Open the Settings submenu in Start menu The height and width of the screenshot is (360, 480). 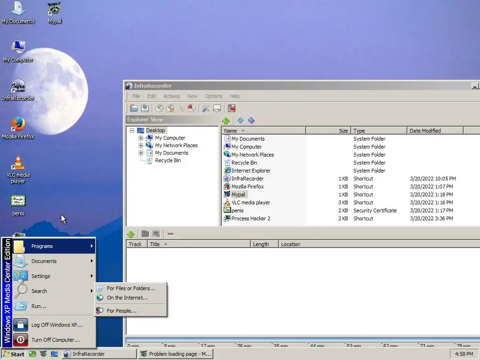[54, 276]
